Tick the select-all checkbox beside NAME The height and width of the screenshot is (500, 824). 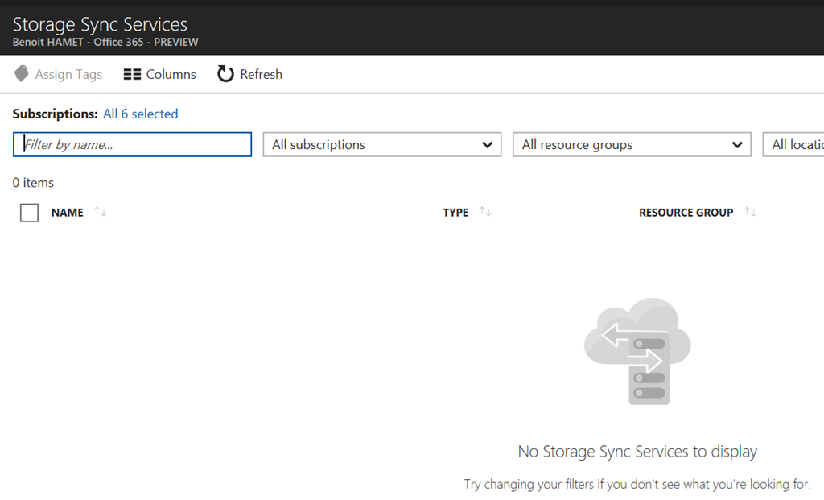(30, 213)
